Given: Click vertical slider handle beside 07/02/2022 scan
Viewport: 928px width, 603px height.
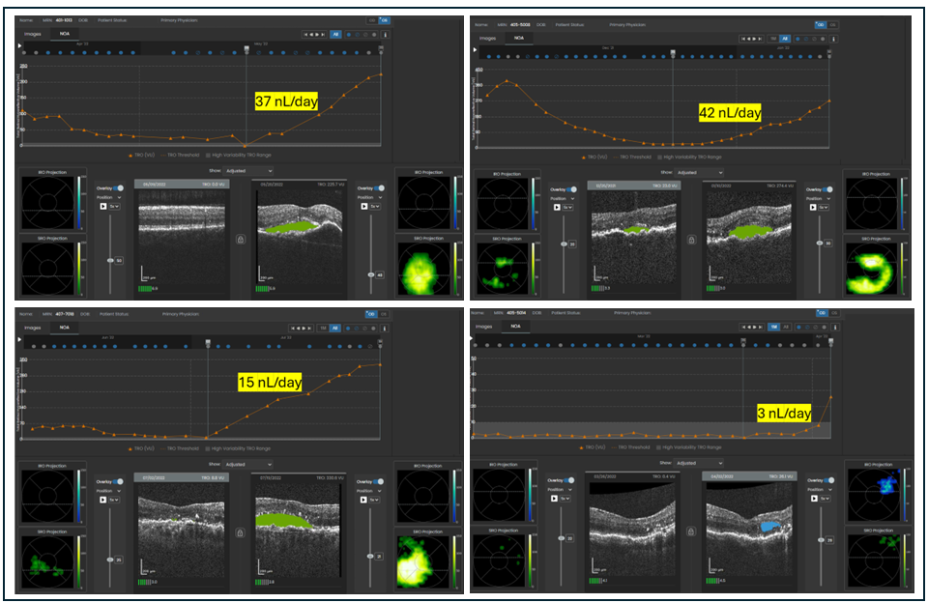Looking at the screenshot, I should 110,560.
